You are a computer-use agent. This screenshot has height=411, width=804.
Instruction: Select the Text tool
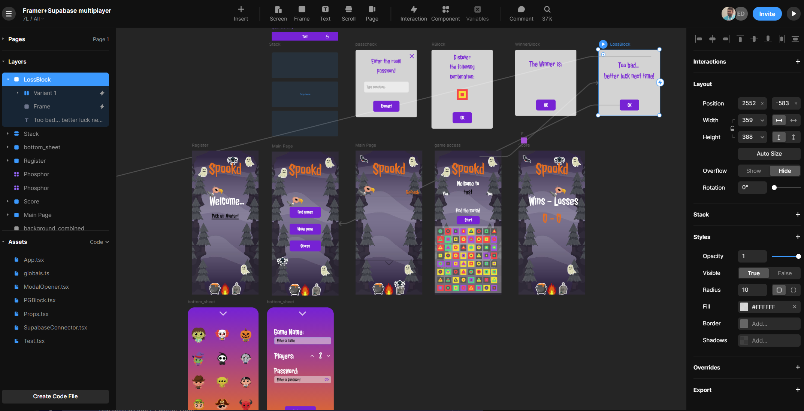click(x=325, y=13)
